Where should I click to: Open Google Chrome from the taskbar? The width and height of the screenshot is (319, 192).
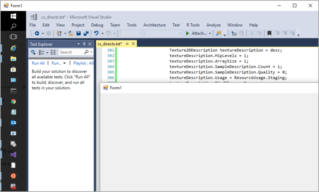(13, 101)
